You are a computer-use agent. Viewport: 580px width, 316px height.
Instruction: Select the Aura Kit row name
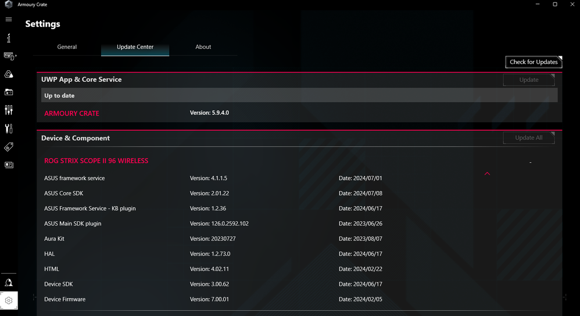click(54, 239)
